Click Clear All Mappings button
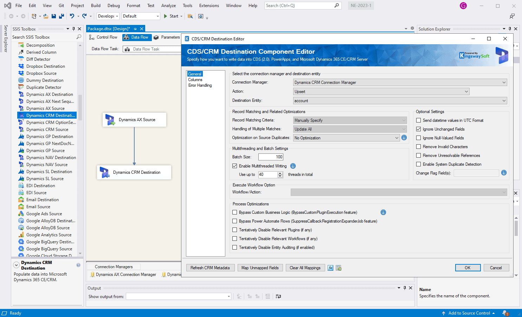522x317 pixels. tap(305, 268)
